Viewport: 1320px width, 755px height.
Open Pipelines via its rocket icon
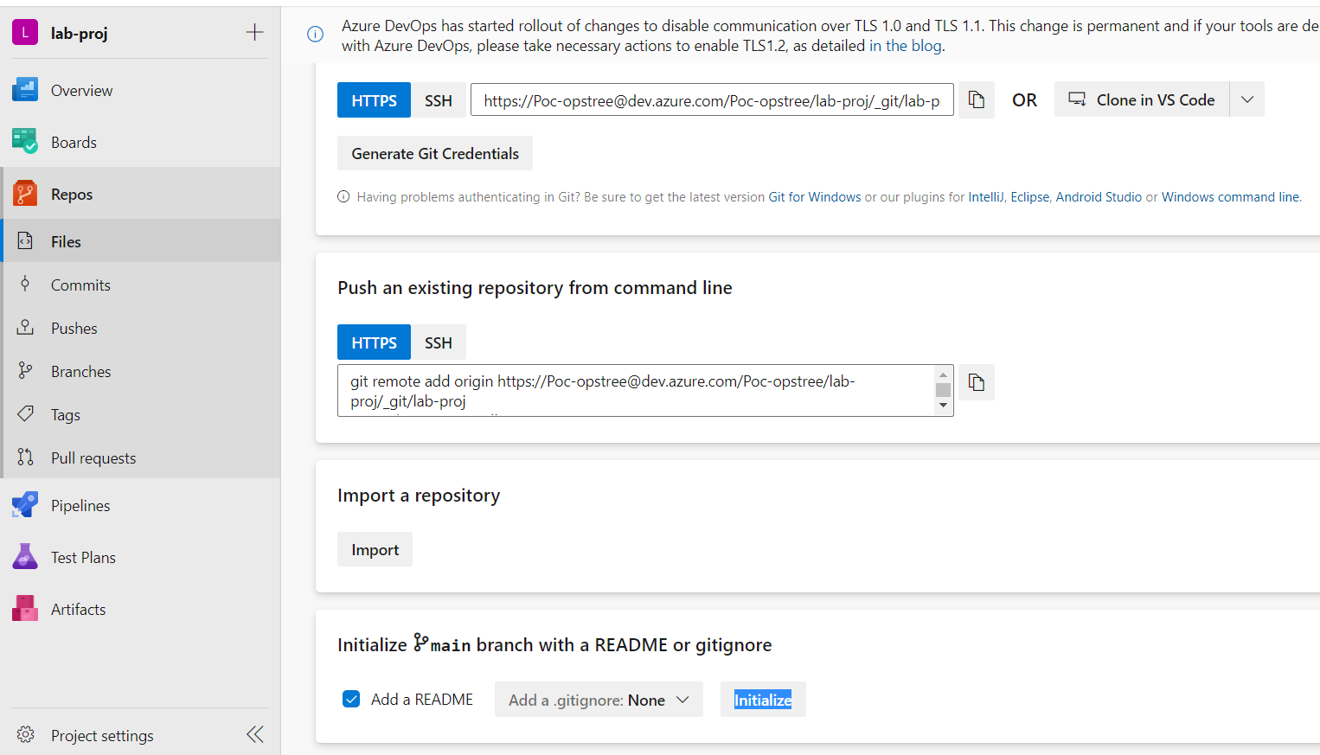pyautogui.click(x=25, y=505)
